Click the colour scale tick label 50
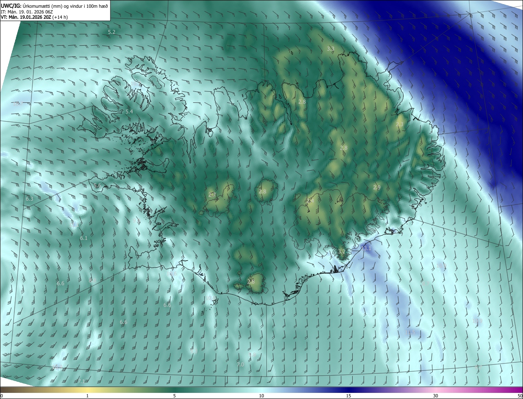 [520, 396]
